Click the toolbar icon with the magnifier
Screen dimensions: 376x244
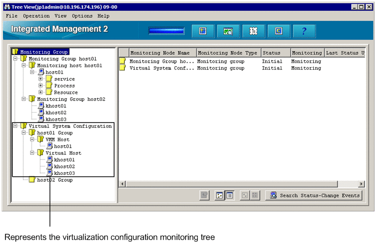coord(227,31)
